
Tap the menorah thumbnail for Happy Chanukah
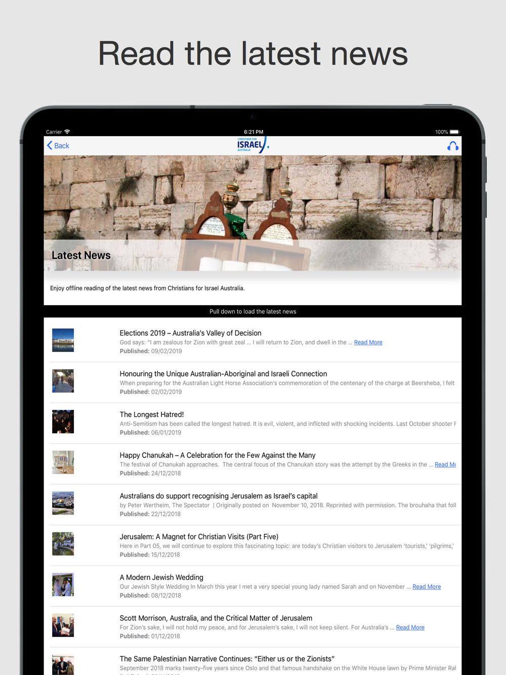point(63,462)
